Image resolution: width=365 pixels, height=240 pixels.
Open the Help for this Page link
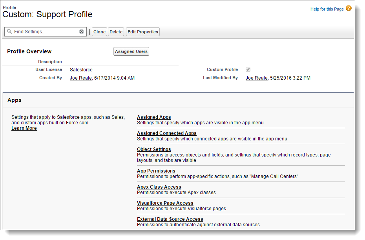327,9
